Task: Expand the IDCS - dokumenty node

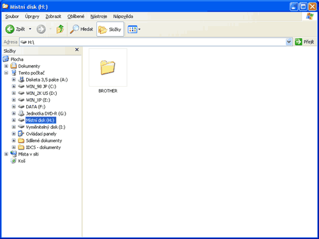Action: point(14,147)
